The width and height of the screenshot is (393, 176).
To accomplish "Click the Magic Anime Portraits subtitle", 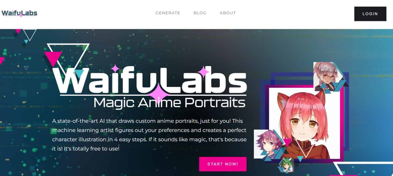I will click(x=170, y=103).
